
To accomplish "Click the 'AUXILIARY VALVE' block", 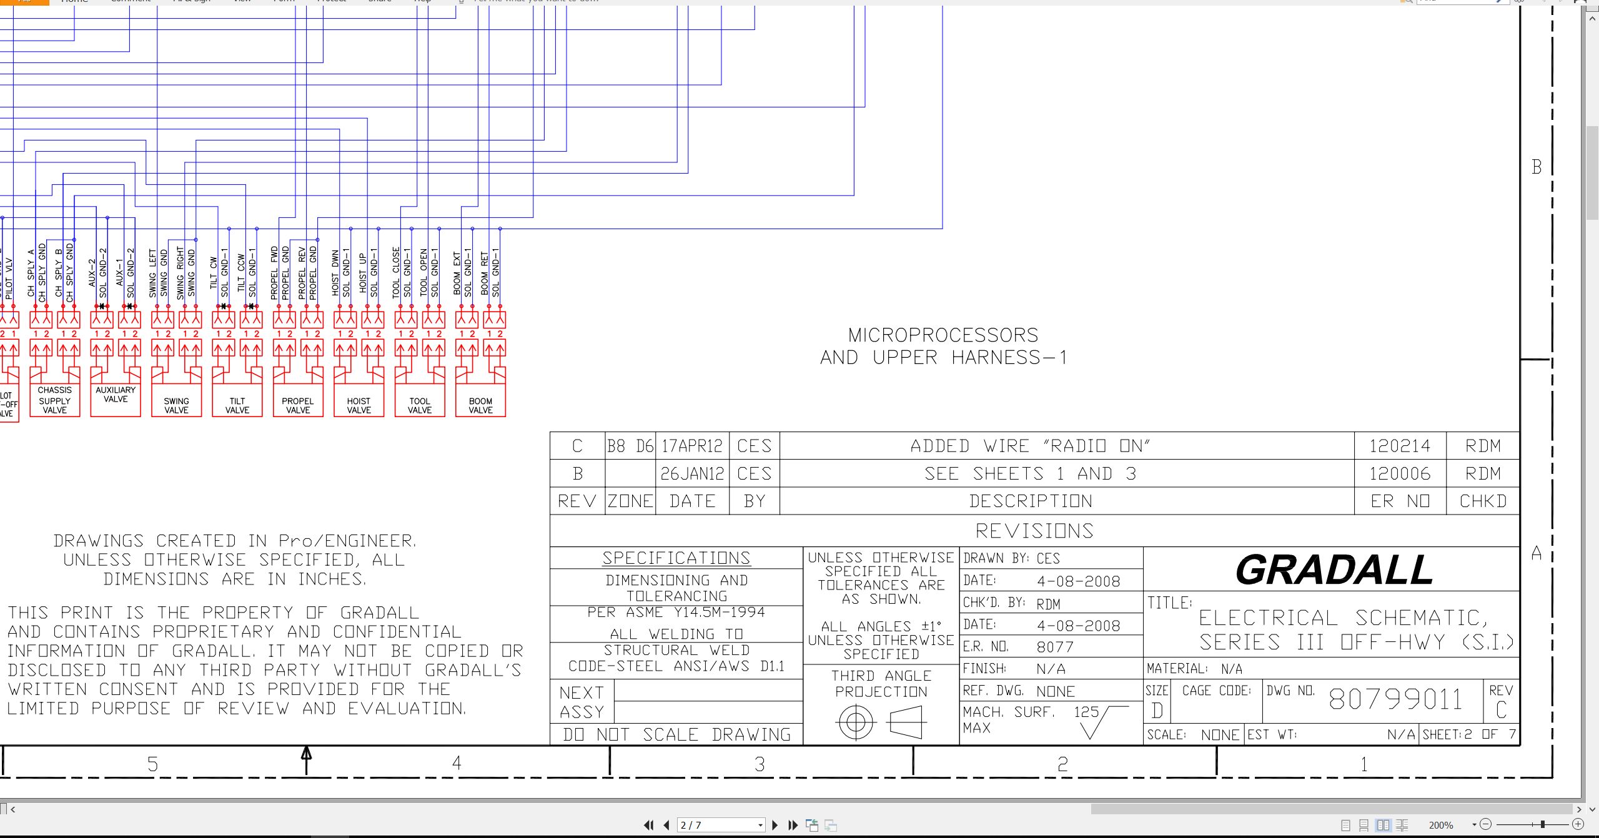I will (x=116, y=400).
